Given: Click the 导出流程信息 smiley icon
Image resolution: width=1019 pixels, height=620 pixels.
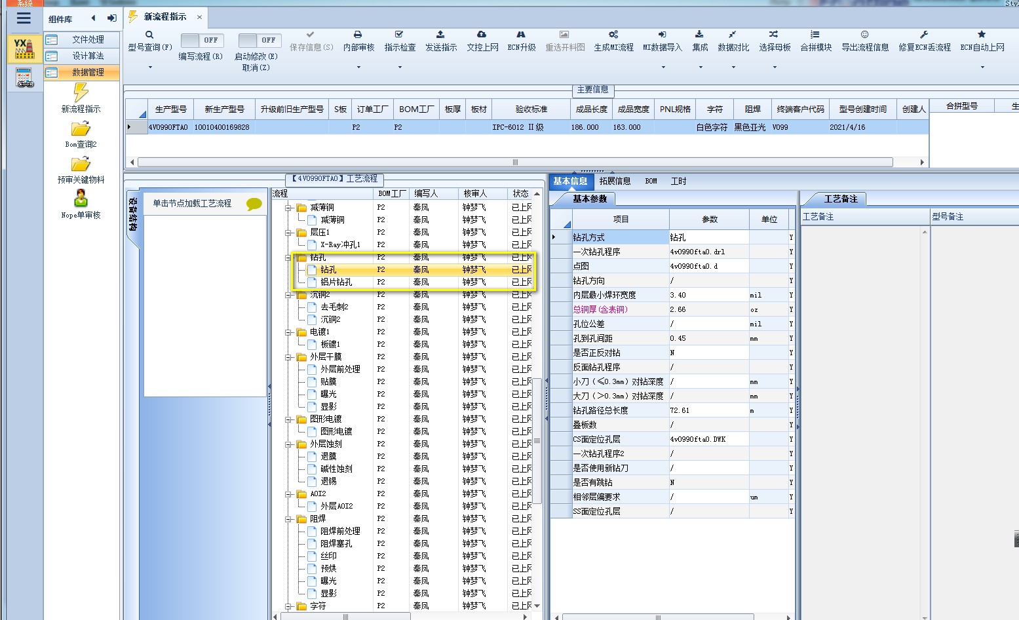Looking at the screenshot, I should [x=864, y=35].
